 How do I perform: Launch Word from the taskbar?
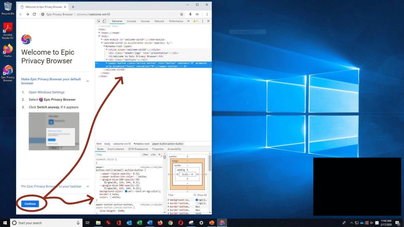click(150, 223)
